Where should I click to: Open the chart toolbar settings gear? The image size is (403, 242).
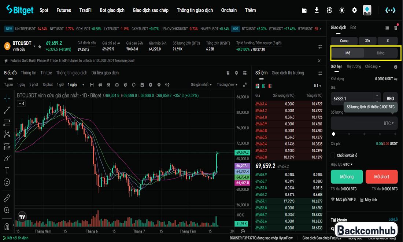click(x=159, y=85)
